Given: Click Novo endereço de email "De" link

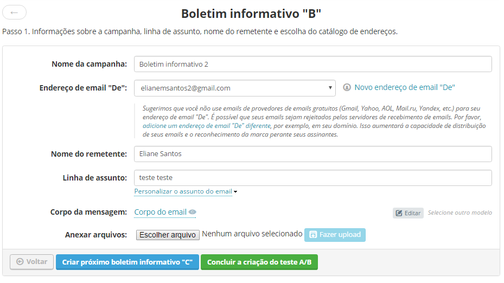Looking at the screenshot, I should (x=405, y=87).
